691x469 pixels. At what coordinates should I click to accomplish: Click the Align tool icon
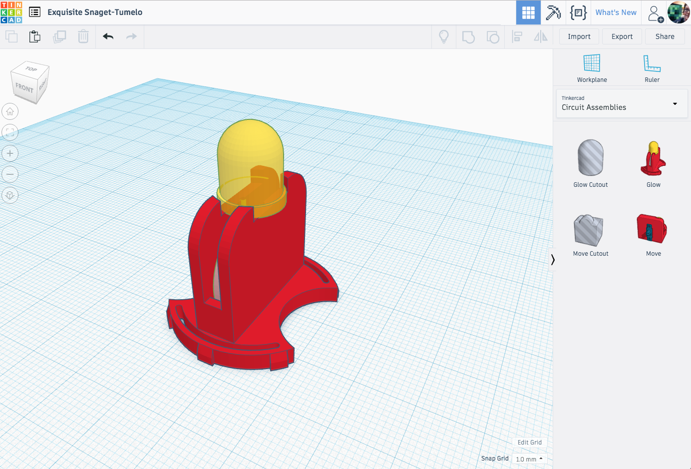pos(517,36)
